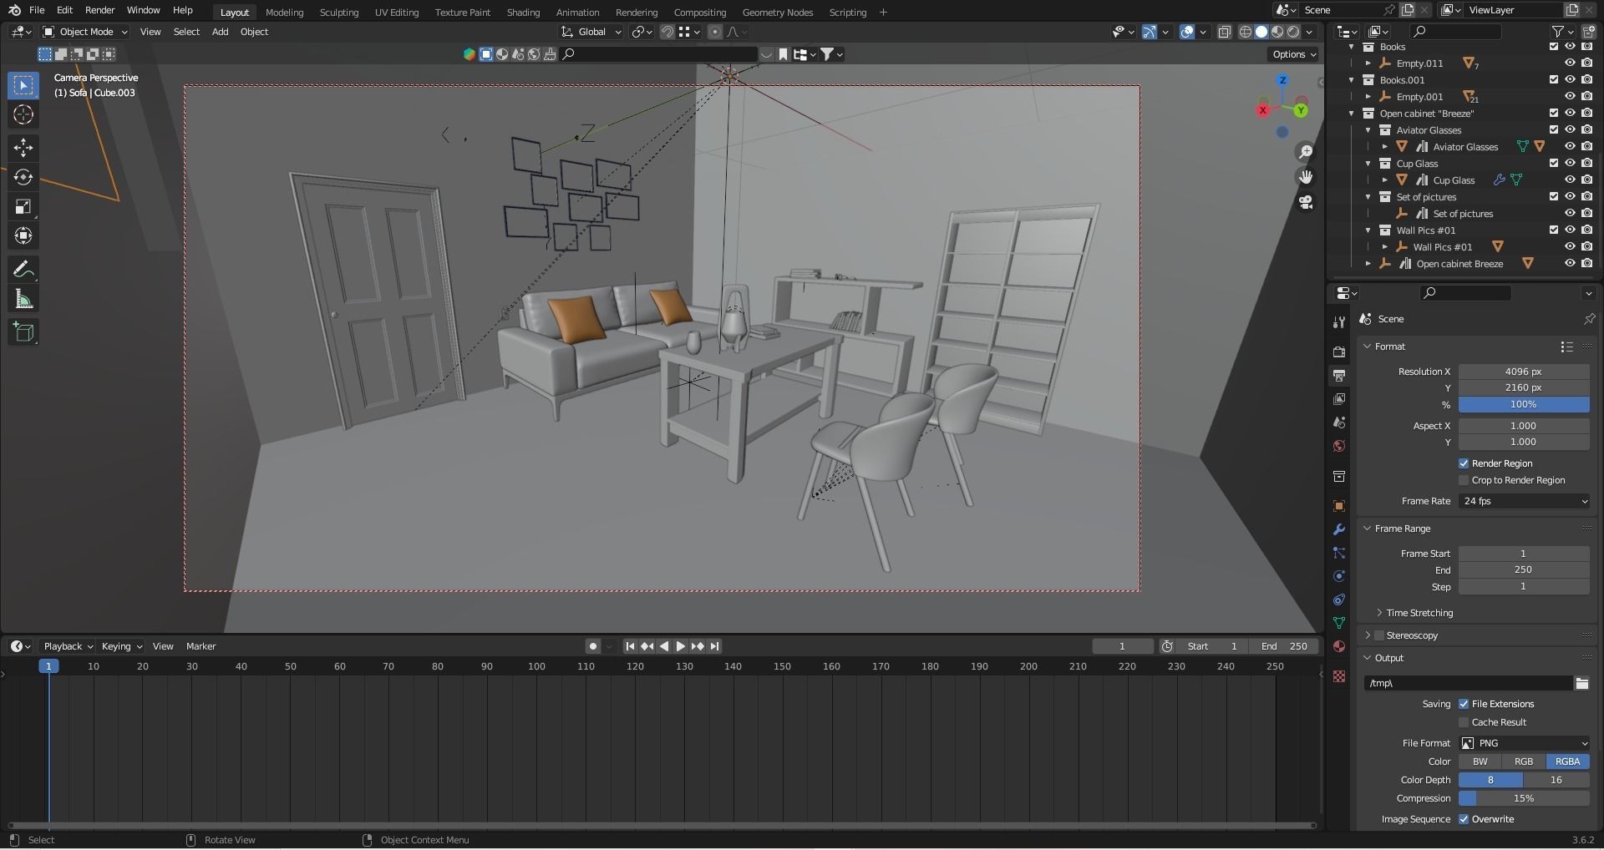Play the animation forward
1604x850 pixels.
680,646
